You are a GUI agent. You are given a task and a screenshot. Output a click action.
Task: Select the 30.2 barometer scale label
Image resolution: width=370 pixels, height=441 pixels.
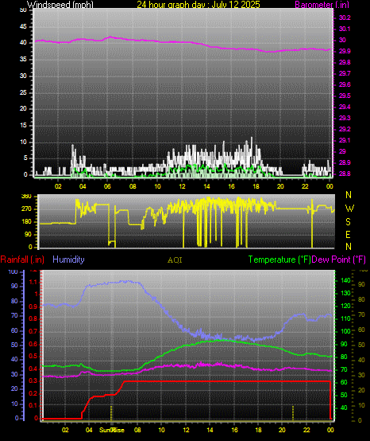345,18
